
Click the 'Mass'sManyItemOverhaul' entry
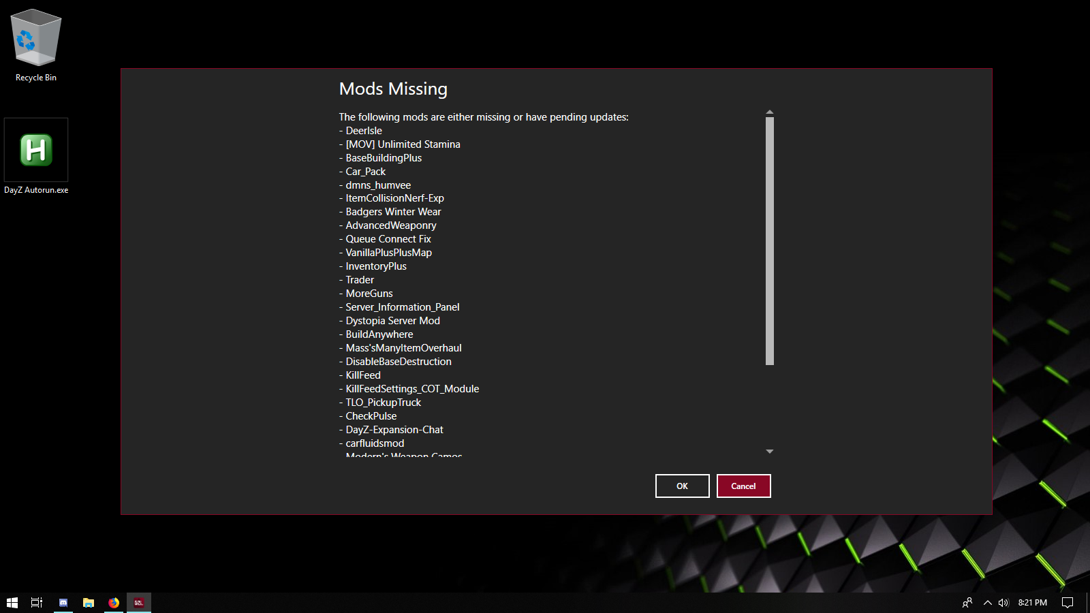click(x=403, y=348)
